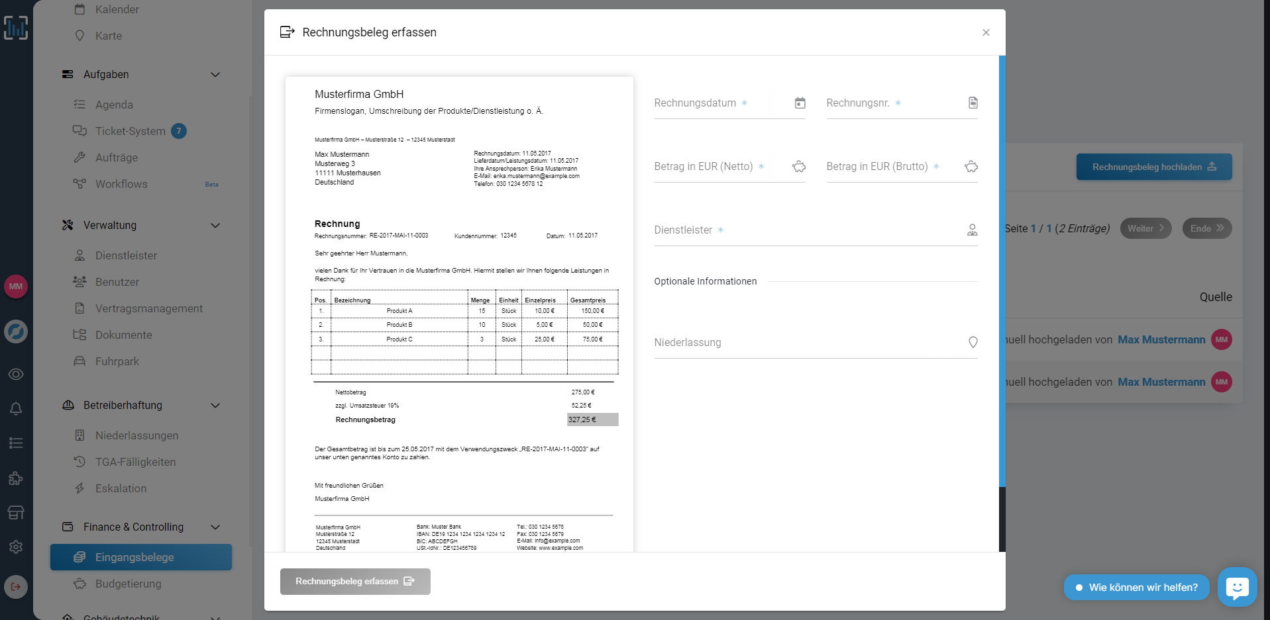
Task: Click the logout icon in the left rail
Action: 16,586
